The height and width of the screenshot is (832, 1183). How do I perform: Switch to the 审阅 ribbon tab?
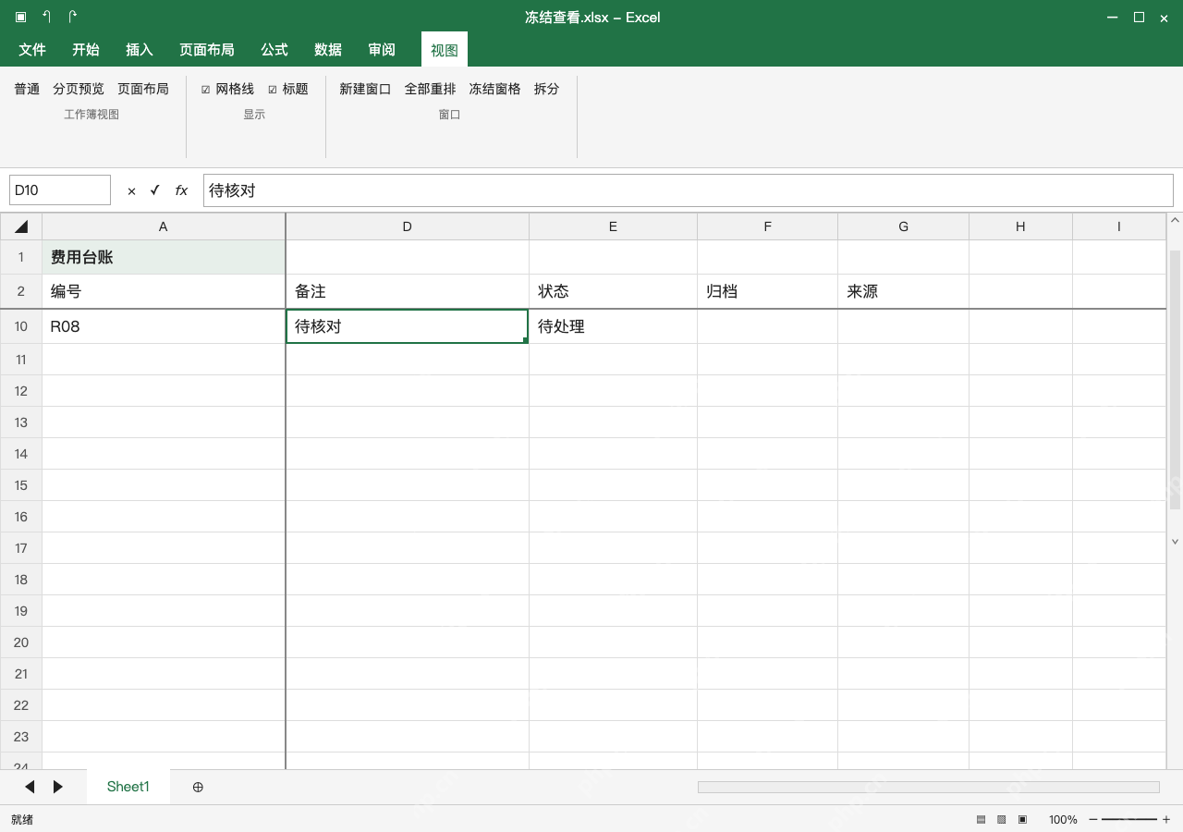382,50
